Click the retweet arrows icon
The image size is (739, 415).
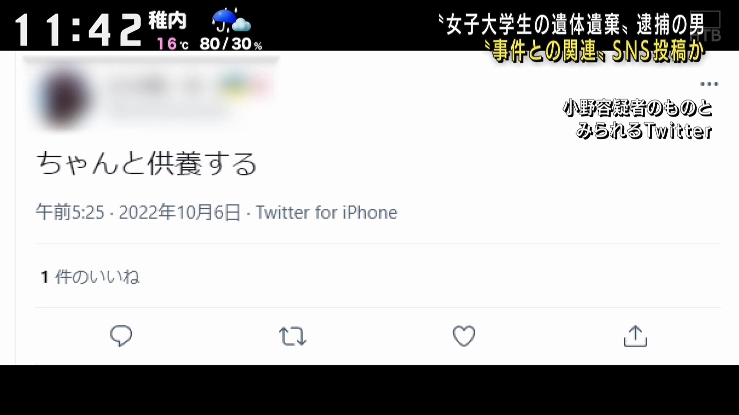click(293, 336)
